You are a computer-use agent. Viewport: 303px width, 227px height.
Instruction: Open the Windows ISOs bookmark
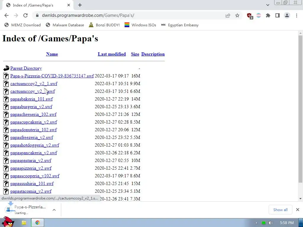click(x=140, y=25)
